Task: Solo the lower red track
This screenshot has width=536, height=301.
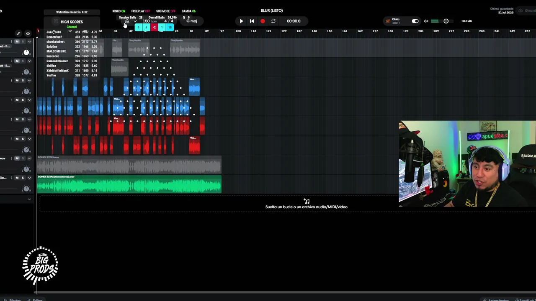Action: coord(23,139)
